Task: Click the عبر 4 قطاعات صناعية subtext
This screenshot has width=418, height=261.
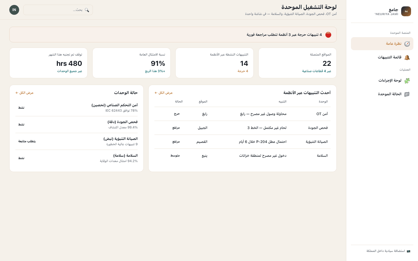Action: 317,71
